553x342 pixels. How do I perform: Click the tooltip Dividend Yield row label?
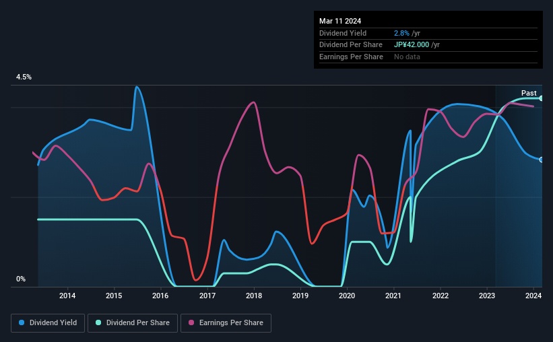(x=343, y=33)
